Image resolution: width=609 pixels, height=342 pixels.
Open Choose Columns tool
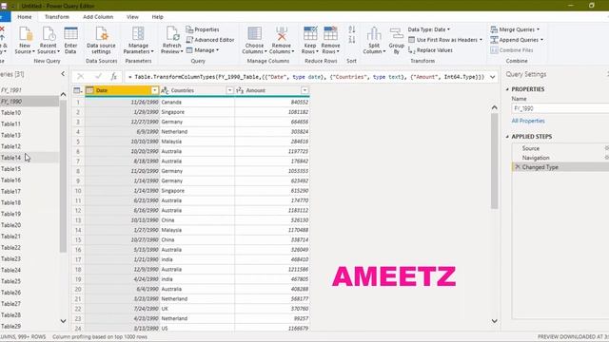[254, 40]
